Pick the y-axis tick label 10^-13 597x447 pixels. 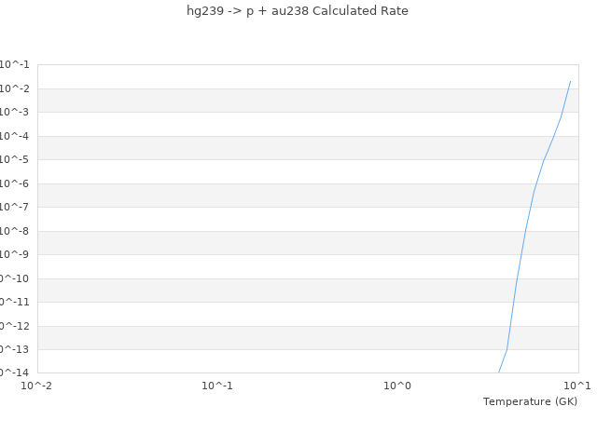click(13, 349)
